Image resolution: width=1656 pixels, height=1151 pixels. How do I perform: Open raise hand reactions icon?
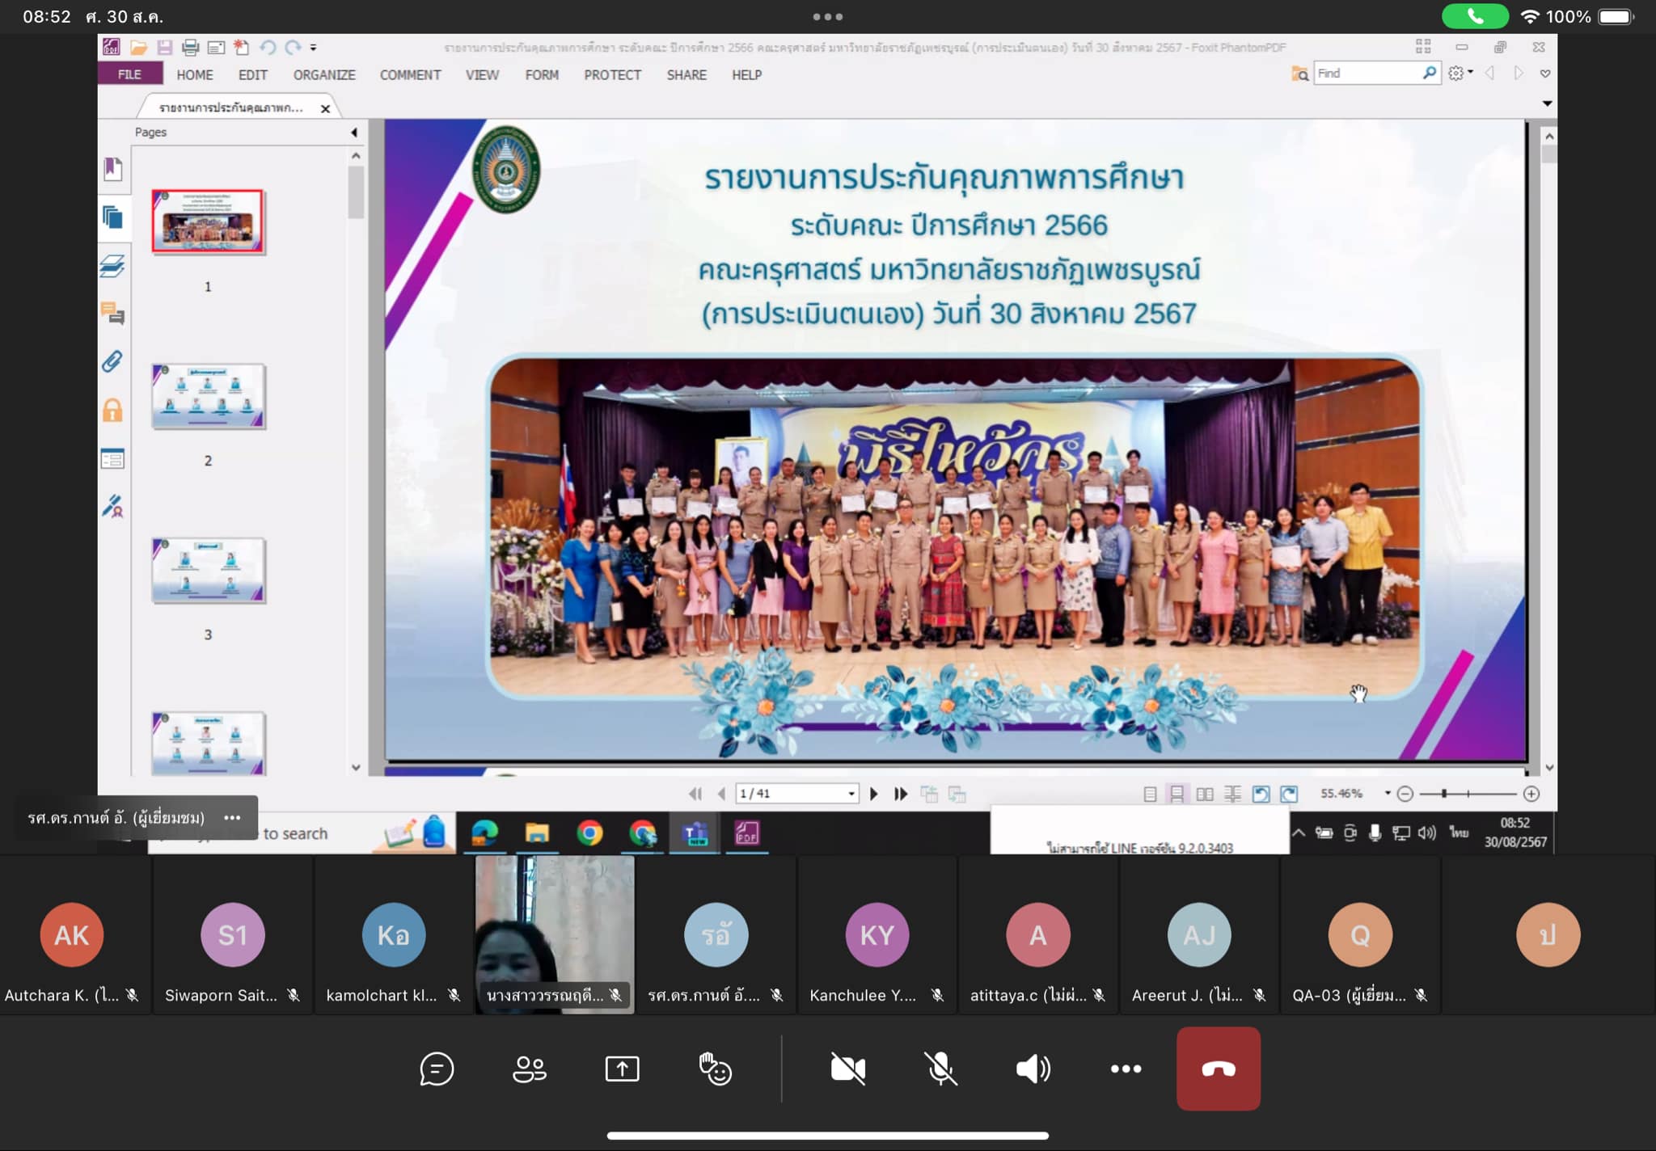(x=715, y=1069)
